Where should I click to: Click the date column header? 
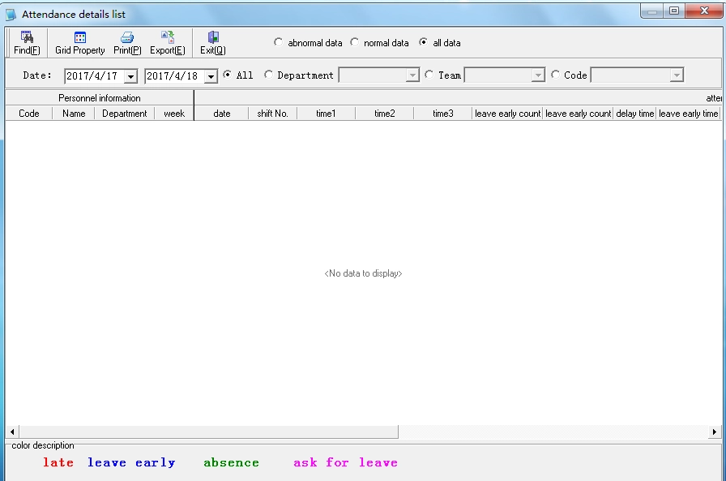(x=221, y=114)
